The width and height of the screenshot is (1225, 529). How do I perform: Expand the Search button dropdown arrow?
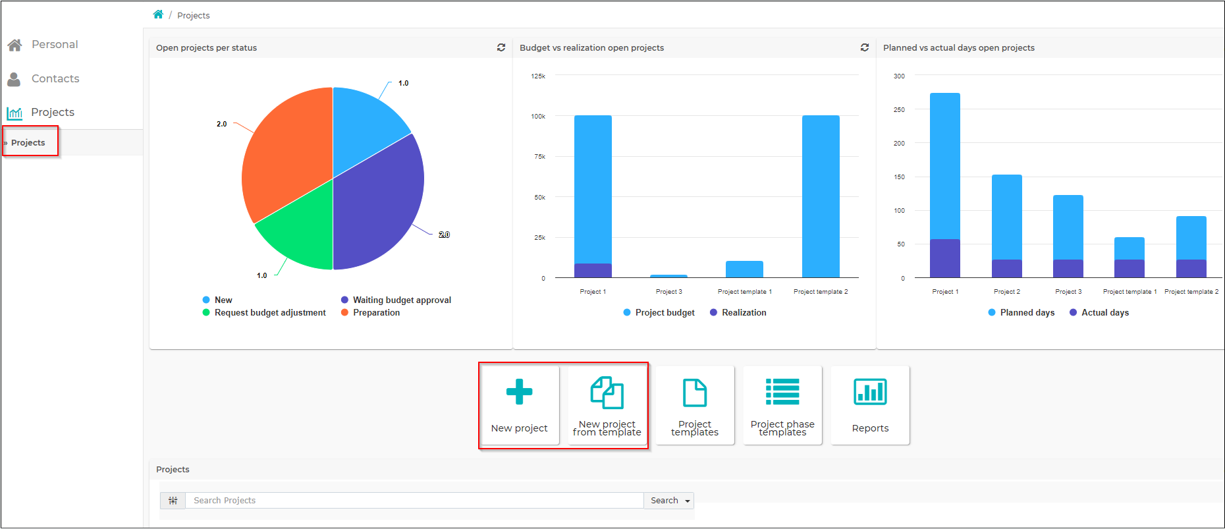pos(688,501)
